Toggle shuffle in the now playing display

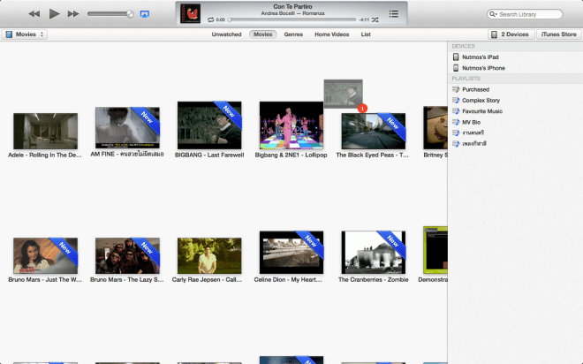tap(375, 19)
